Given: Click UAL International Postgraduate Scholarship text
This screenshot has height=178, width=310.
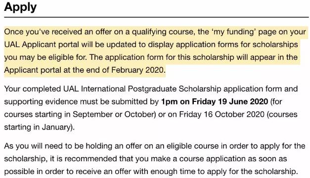Looking at the screenshot, I should pos(142,89).
